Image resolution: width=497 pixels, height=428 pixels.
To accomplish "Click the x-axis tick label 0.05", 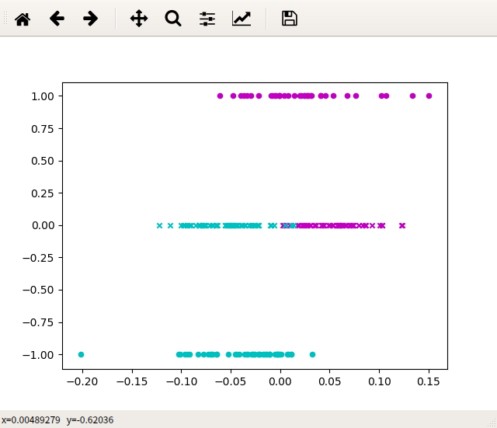I will click(329, 381).
